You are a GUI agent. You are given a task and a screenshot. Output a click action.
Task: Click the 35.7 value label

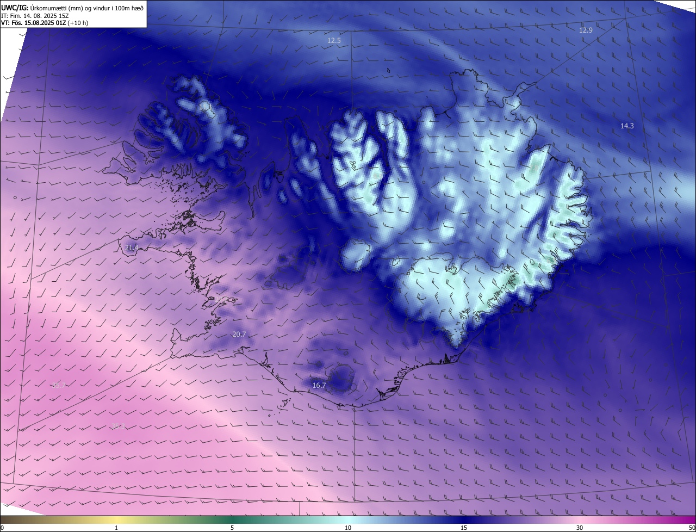(x=59, y=385)
